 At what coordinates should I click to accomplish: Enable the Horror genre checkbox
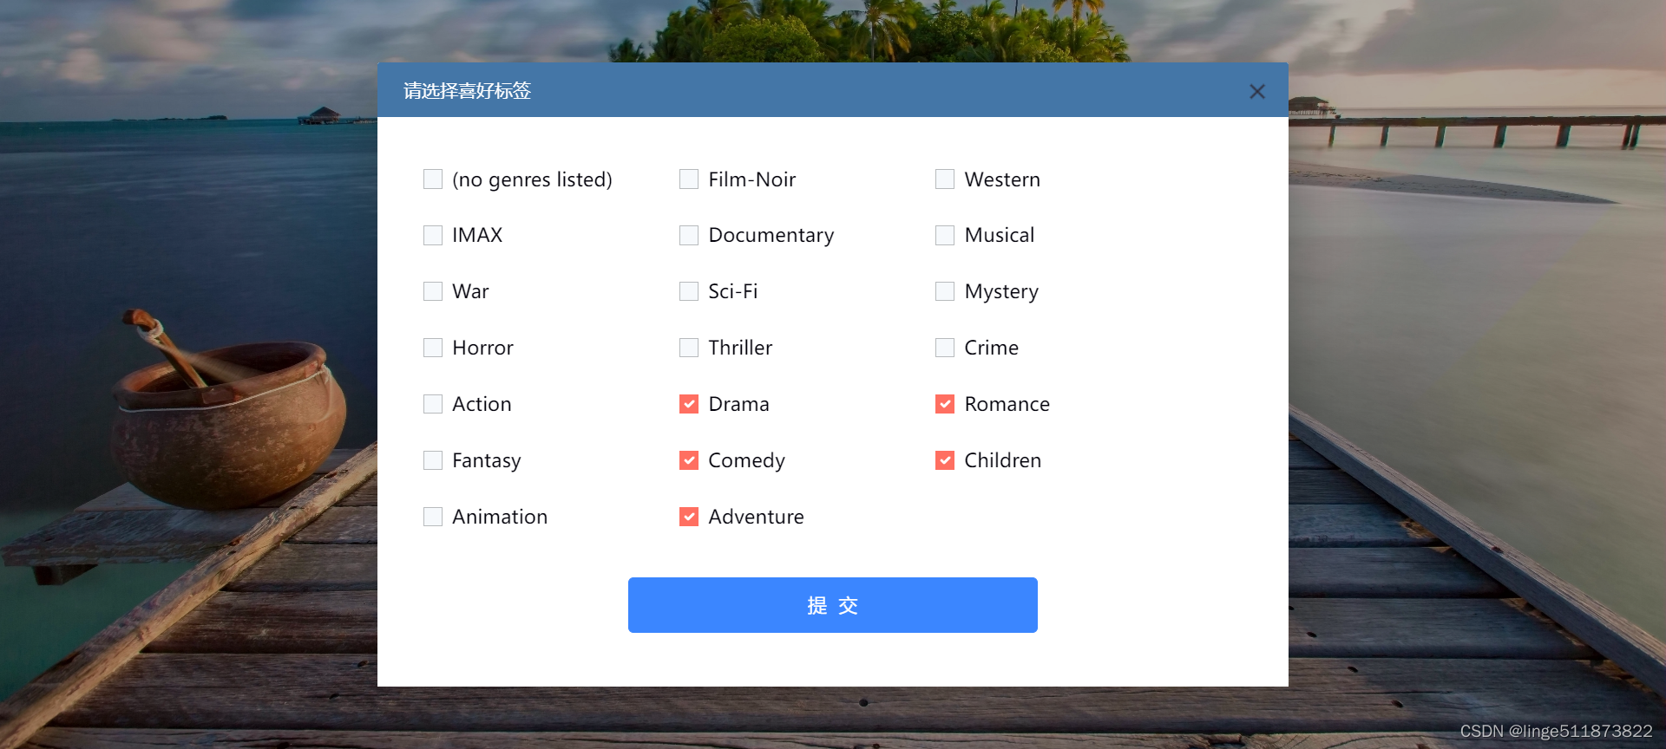coord(433,348)
